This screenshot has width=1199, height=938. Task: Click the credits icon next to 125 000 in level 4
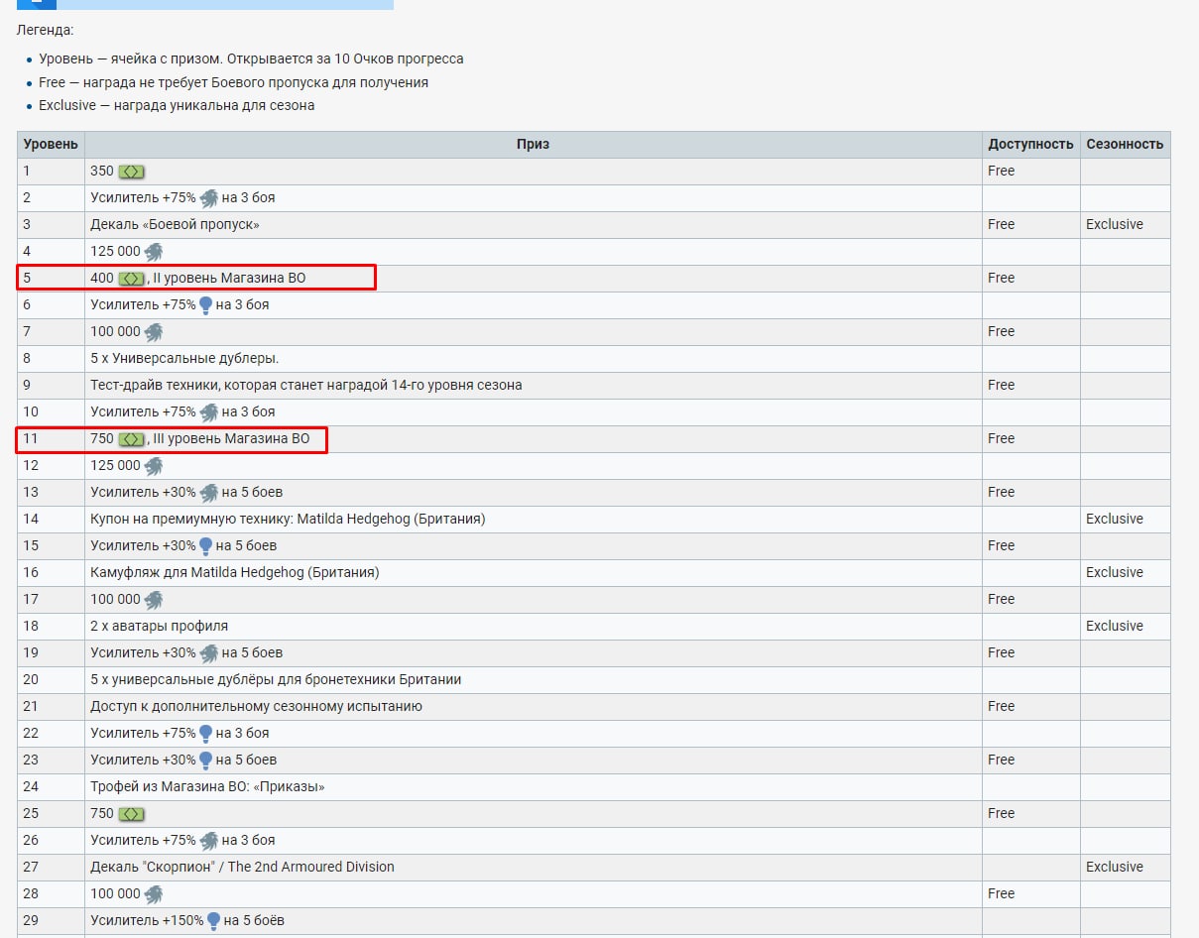pos(153,252)
